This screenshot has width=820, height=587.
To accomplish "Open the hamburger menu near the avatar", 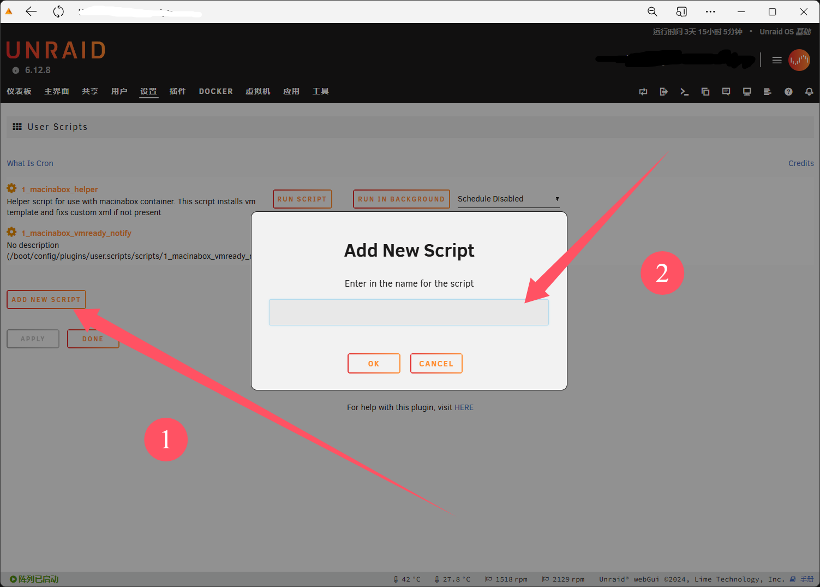I will coord(777,60).
